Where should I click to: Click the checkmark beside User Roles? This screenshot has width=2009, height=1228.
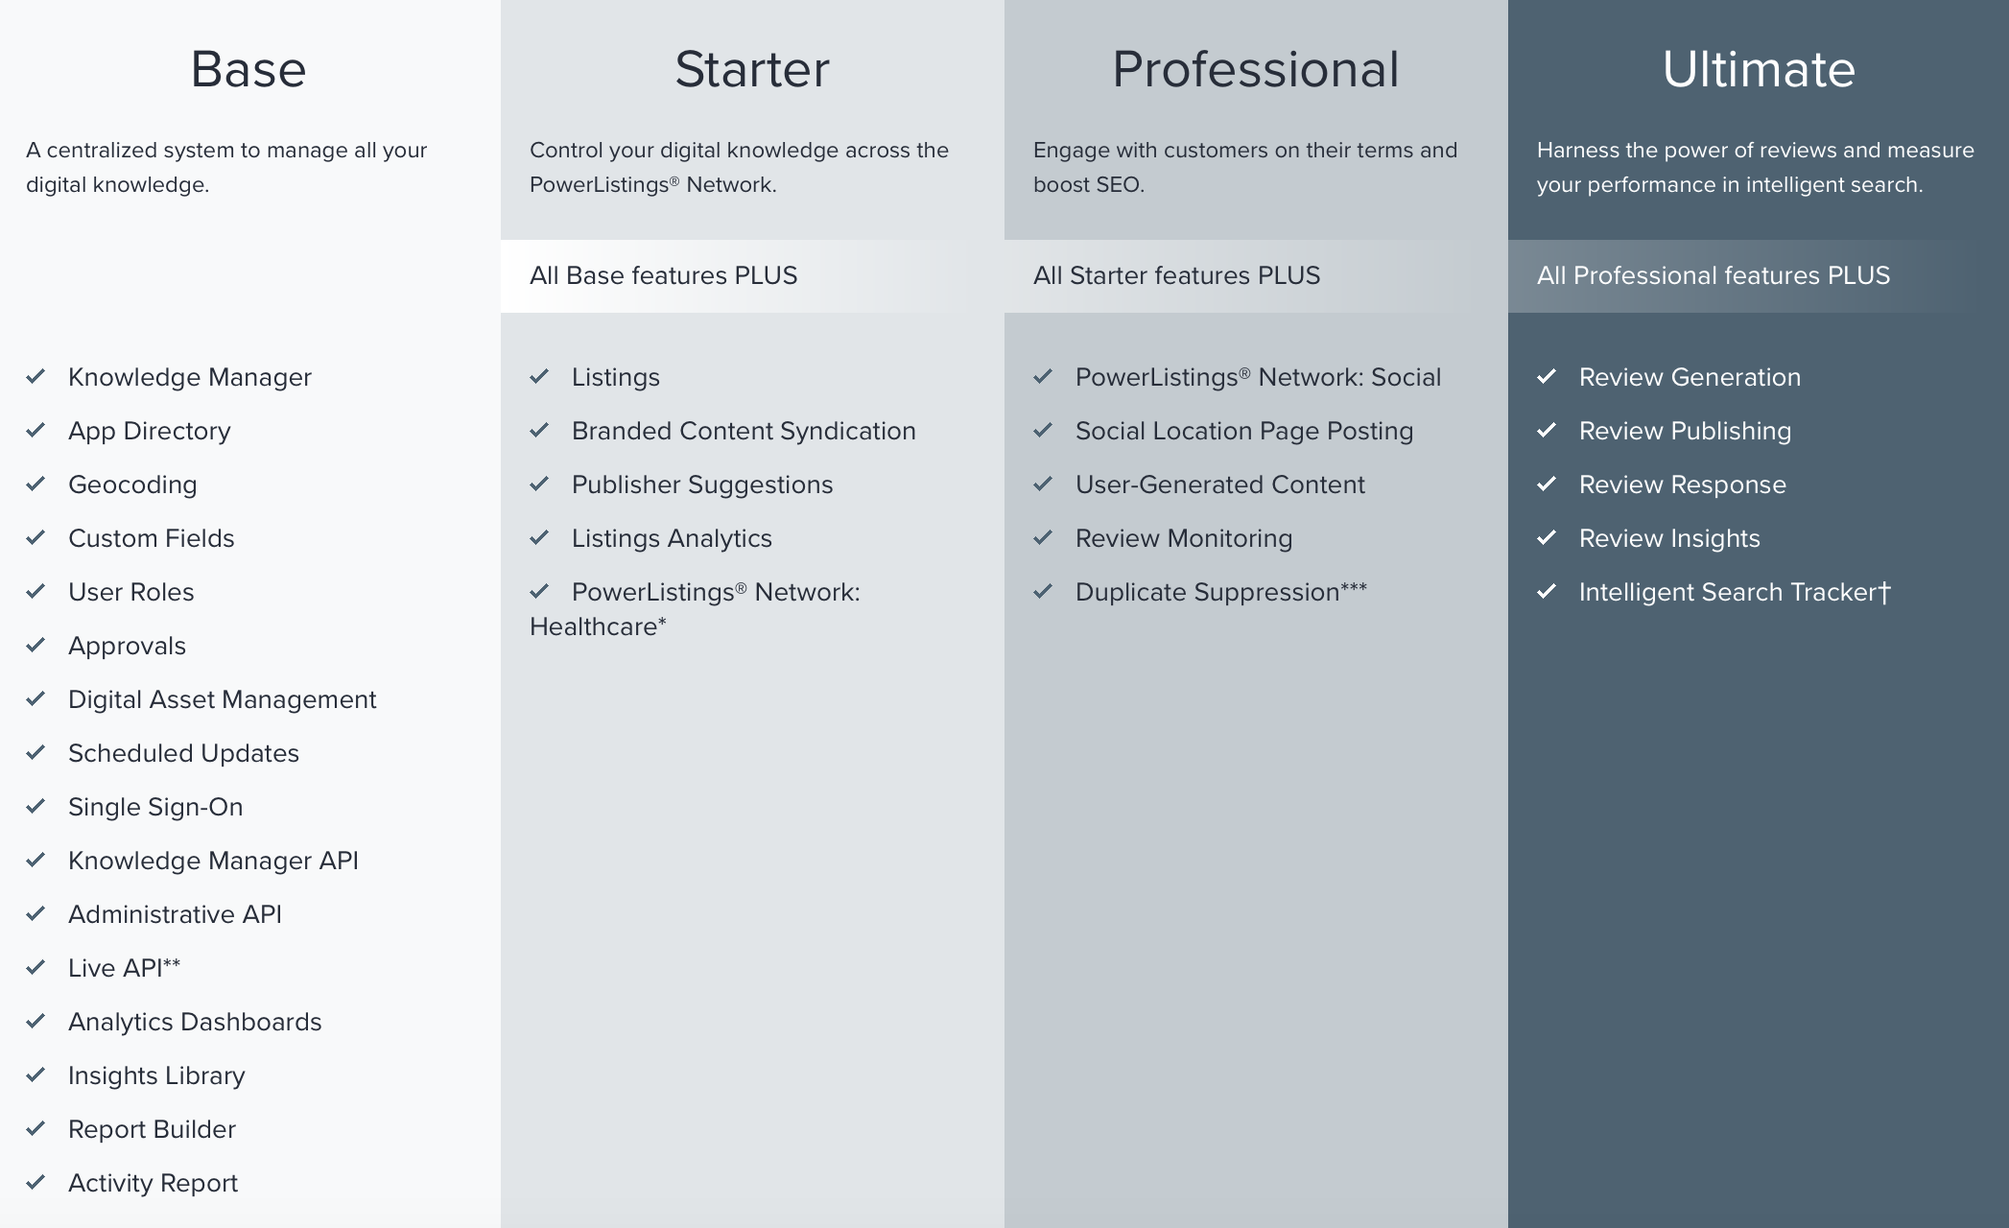coord(35,591)
